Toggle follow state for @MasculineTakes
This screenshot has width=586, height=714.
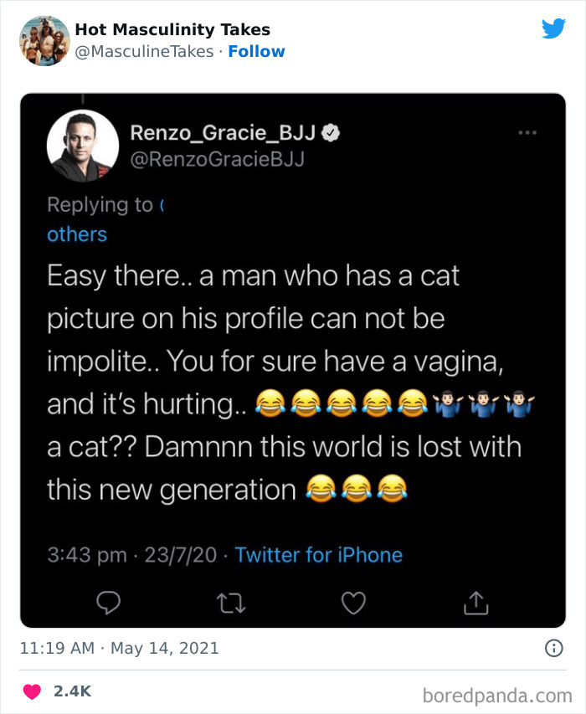coord(257,51)
